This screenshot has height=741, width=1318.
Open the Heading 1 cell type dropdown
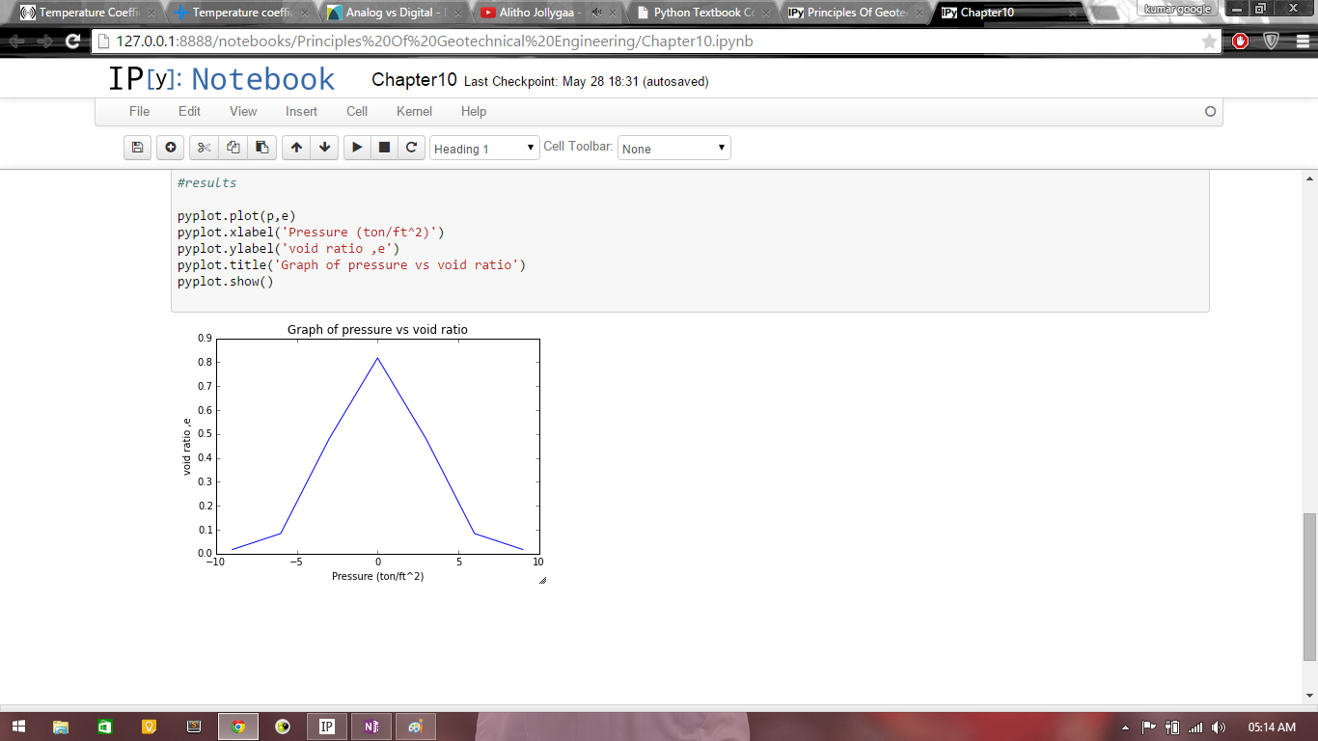click(x=484, y=149)
